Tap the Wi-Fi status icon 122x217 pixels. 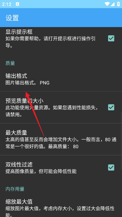coord(107,4)
